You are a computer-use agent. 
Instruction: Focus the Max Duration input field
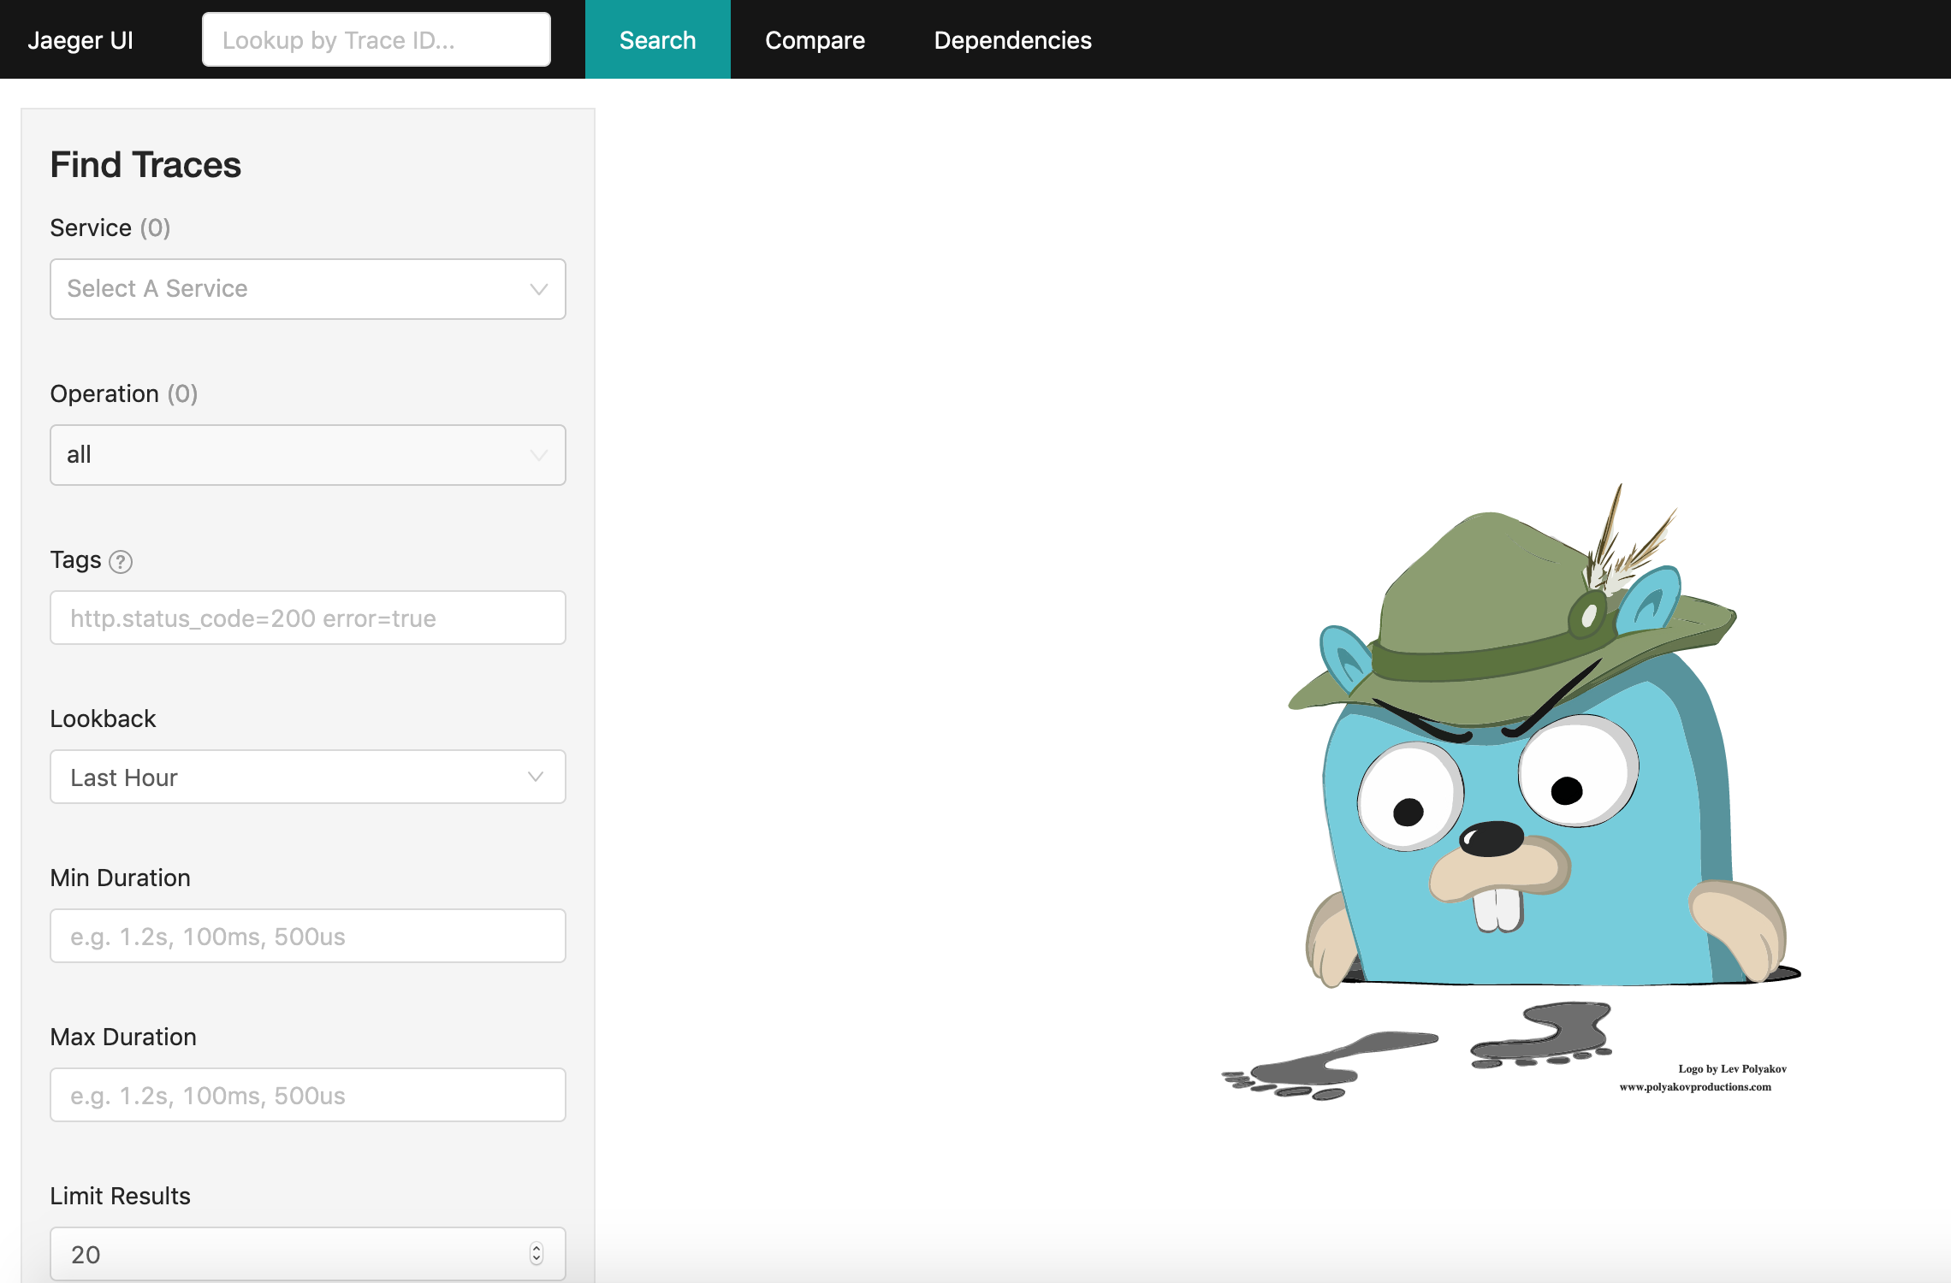pyautogui.click(x=308, y=1095)
